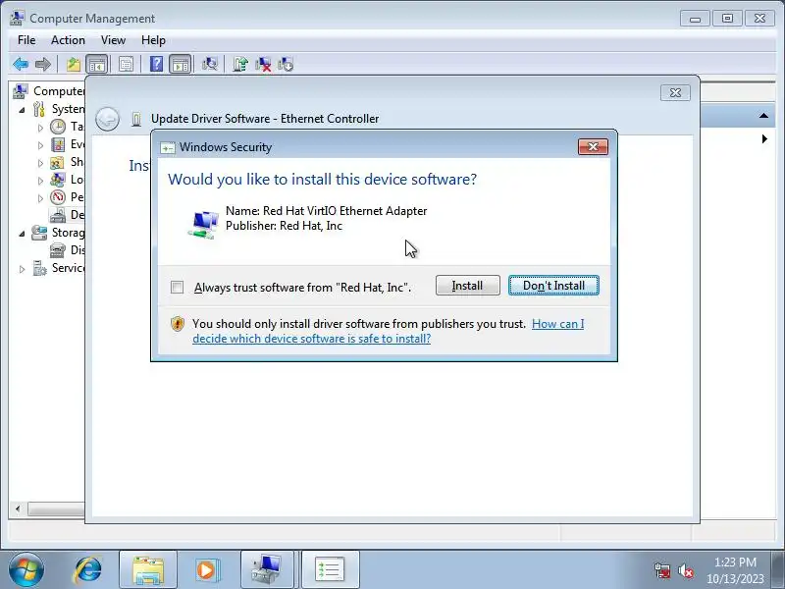Select the Event Viewer tree icon
Viewport: 785px width, 589px height.
point(58,144)
